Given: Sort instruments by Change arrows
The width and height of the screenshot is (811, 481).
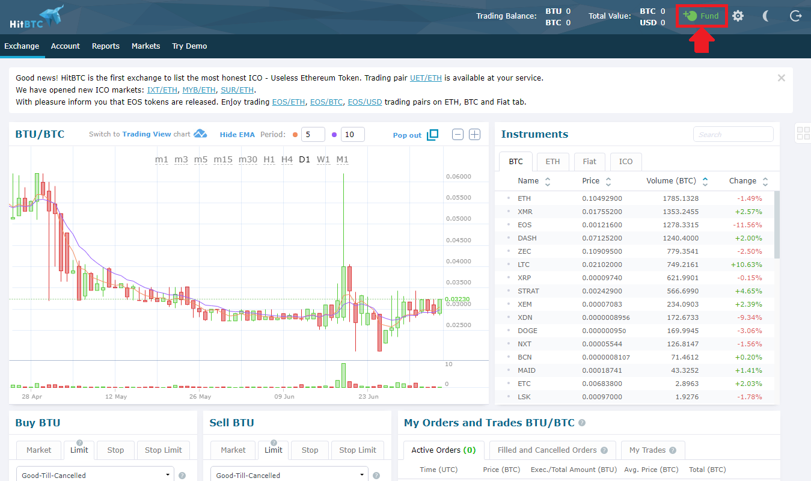Looking at the screenshot, I should pyautogui.click(x=765, y=181).
